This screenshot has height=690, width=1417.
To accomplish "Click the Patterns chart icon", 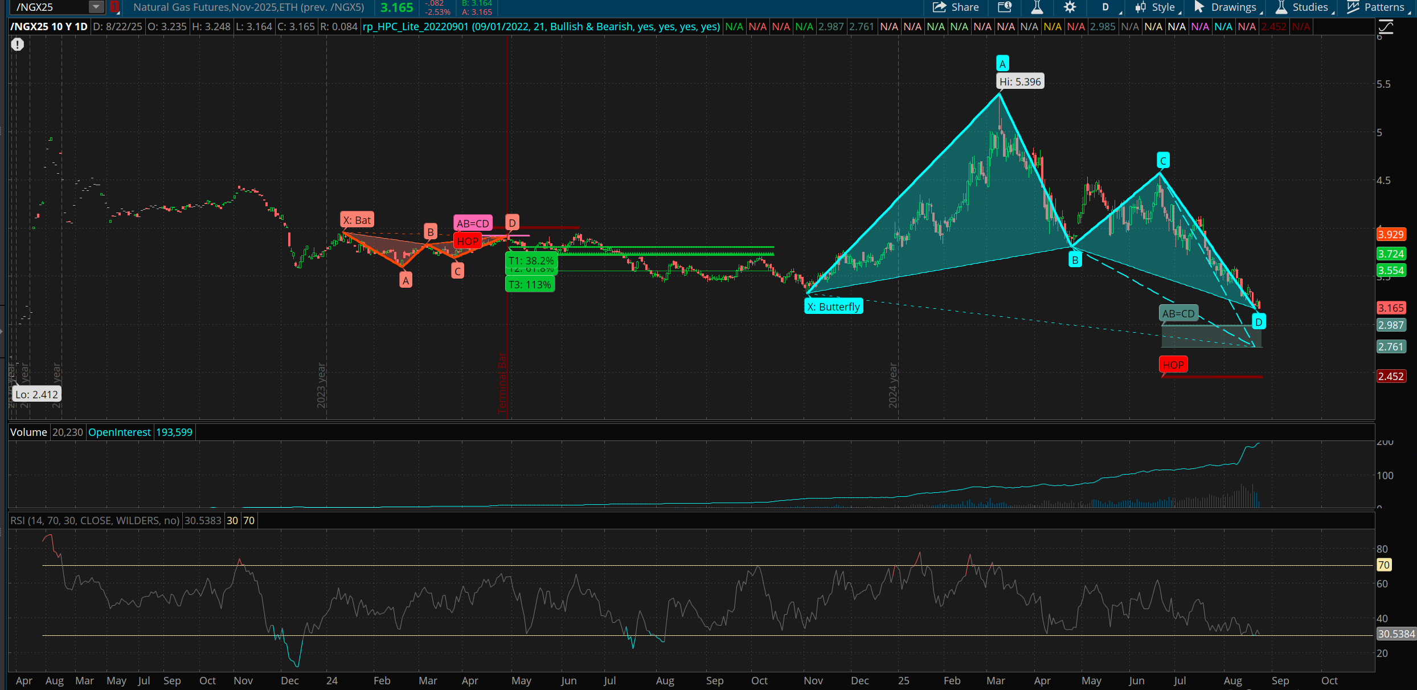I will pos(1353,7).
